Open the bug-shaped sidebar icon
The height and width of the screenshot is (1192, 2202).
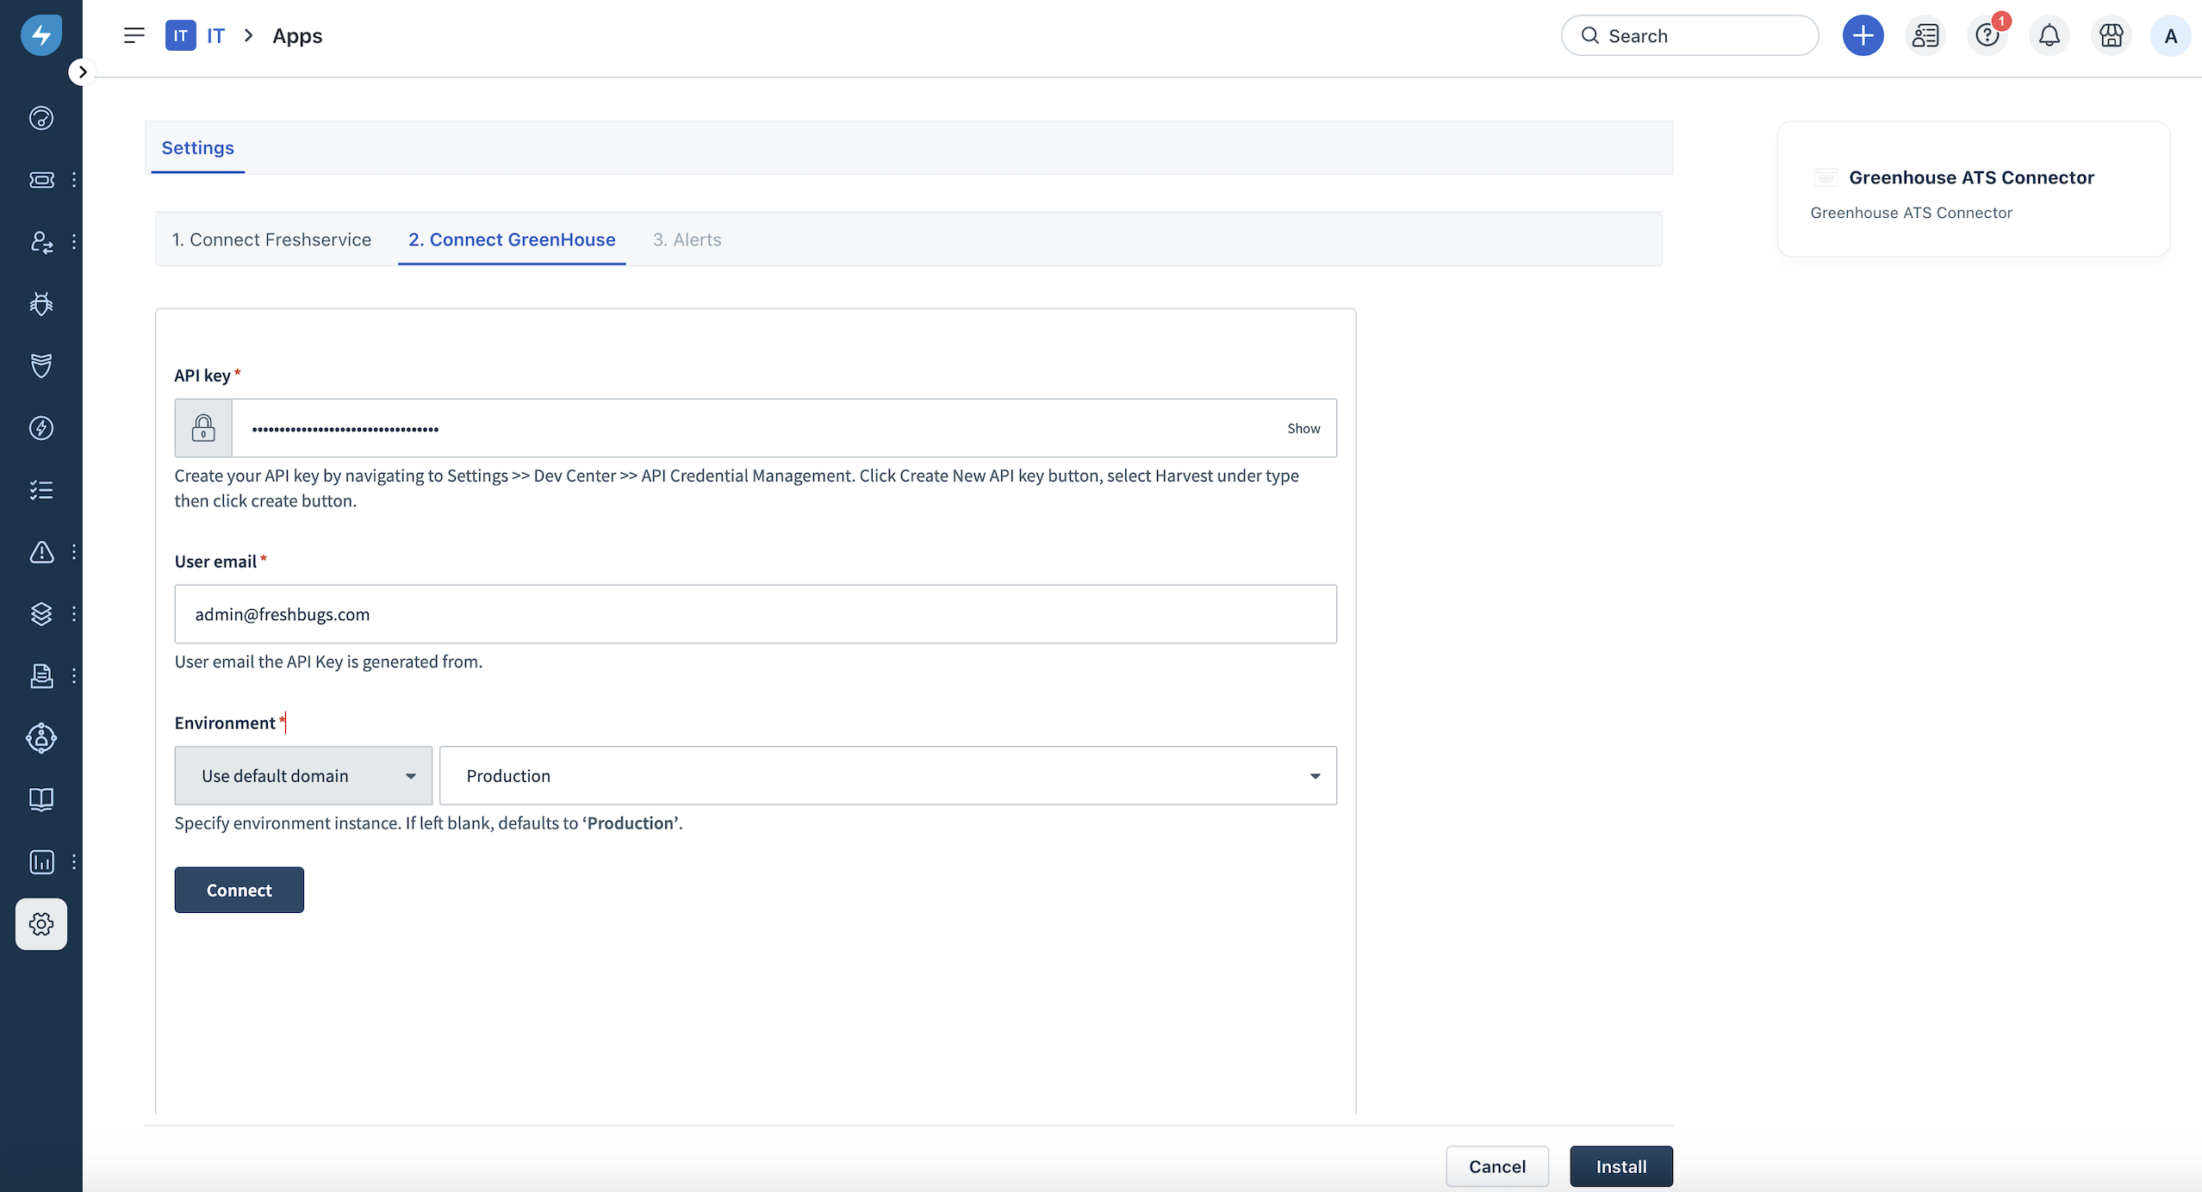click(41, 303)
